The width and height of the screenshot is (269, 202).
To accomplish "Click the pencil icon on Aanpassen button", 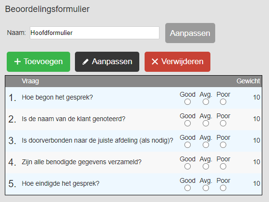I will tap(86, 62).
